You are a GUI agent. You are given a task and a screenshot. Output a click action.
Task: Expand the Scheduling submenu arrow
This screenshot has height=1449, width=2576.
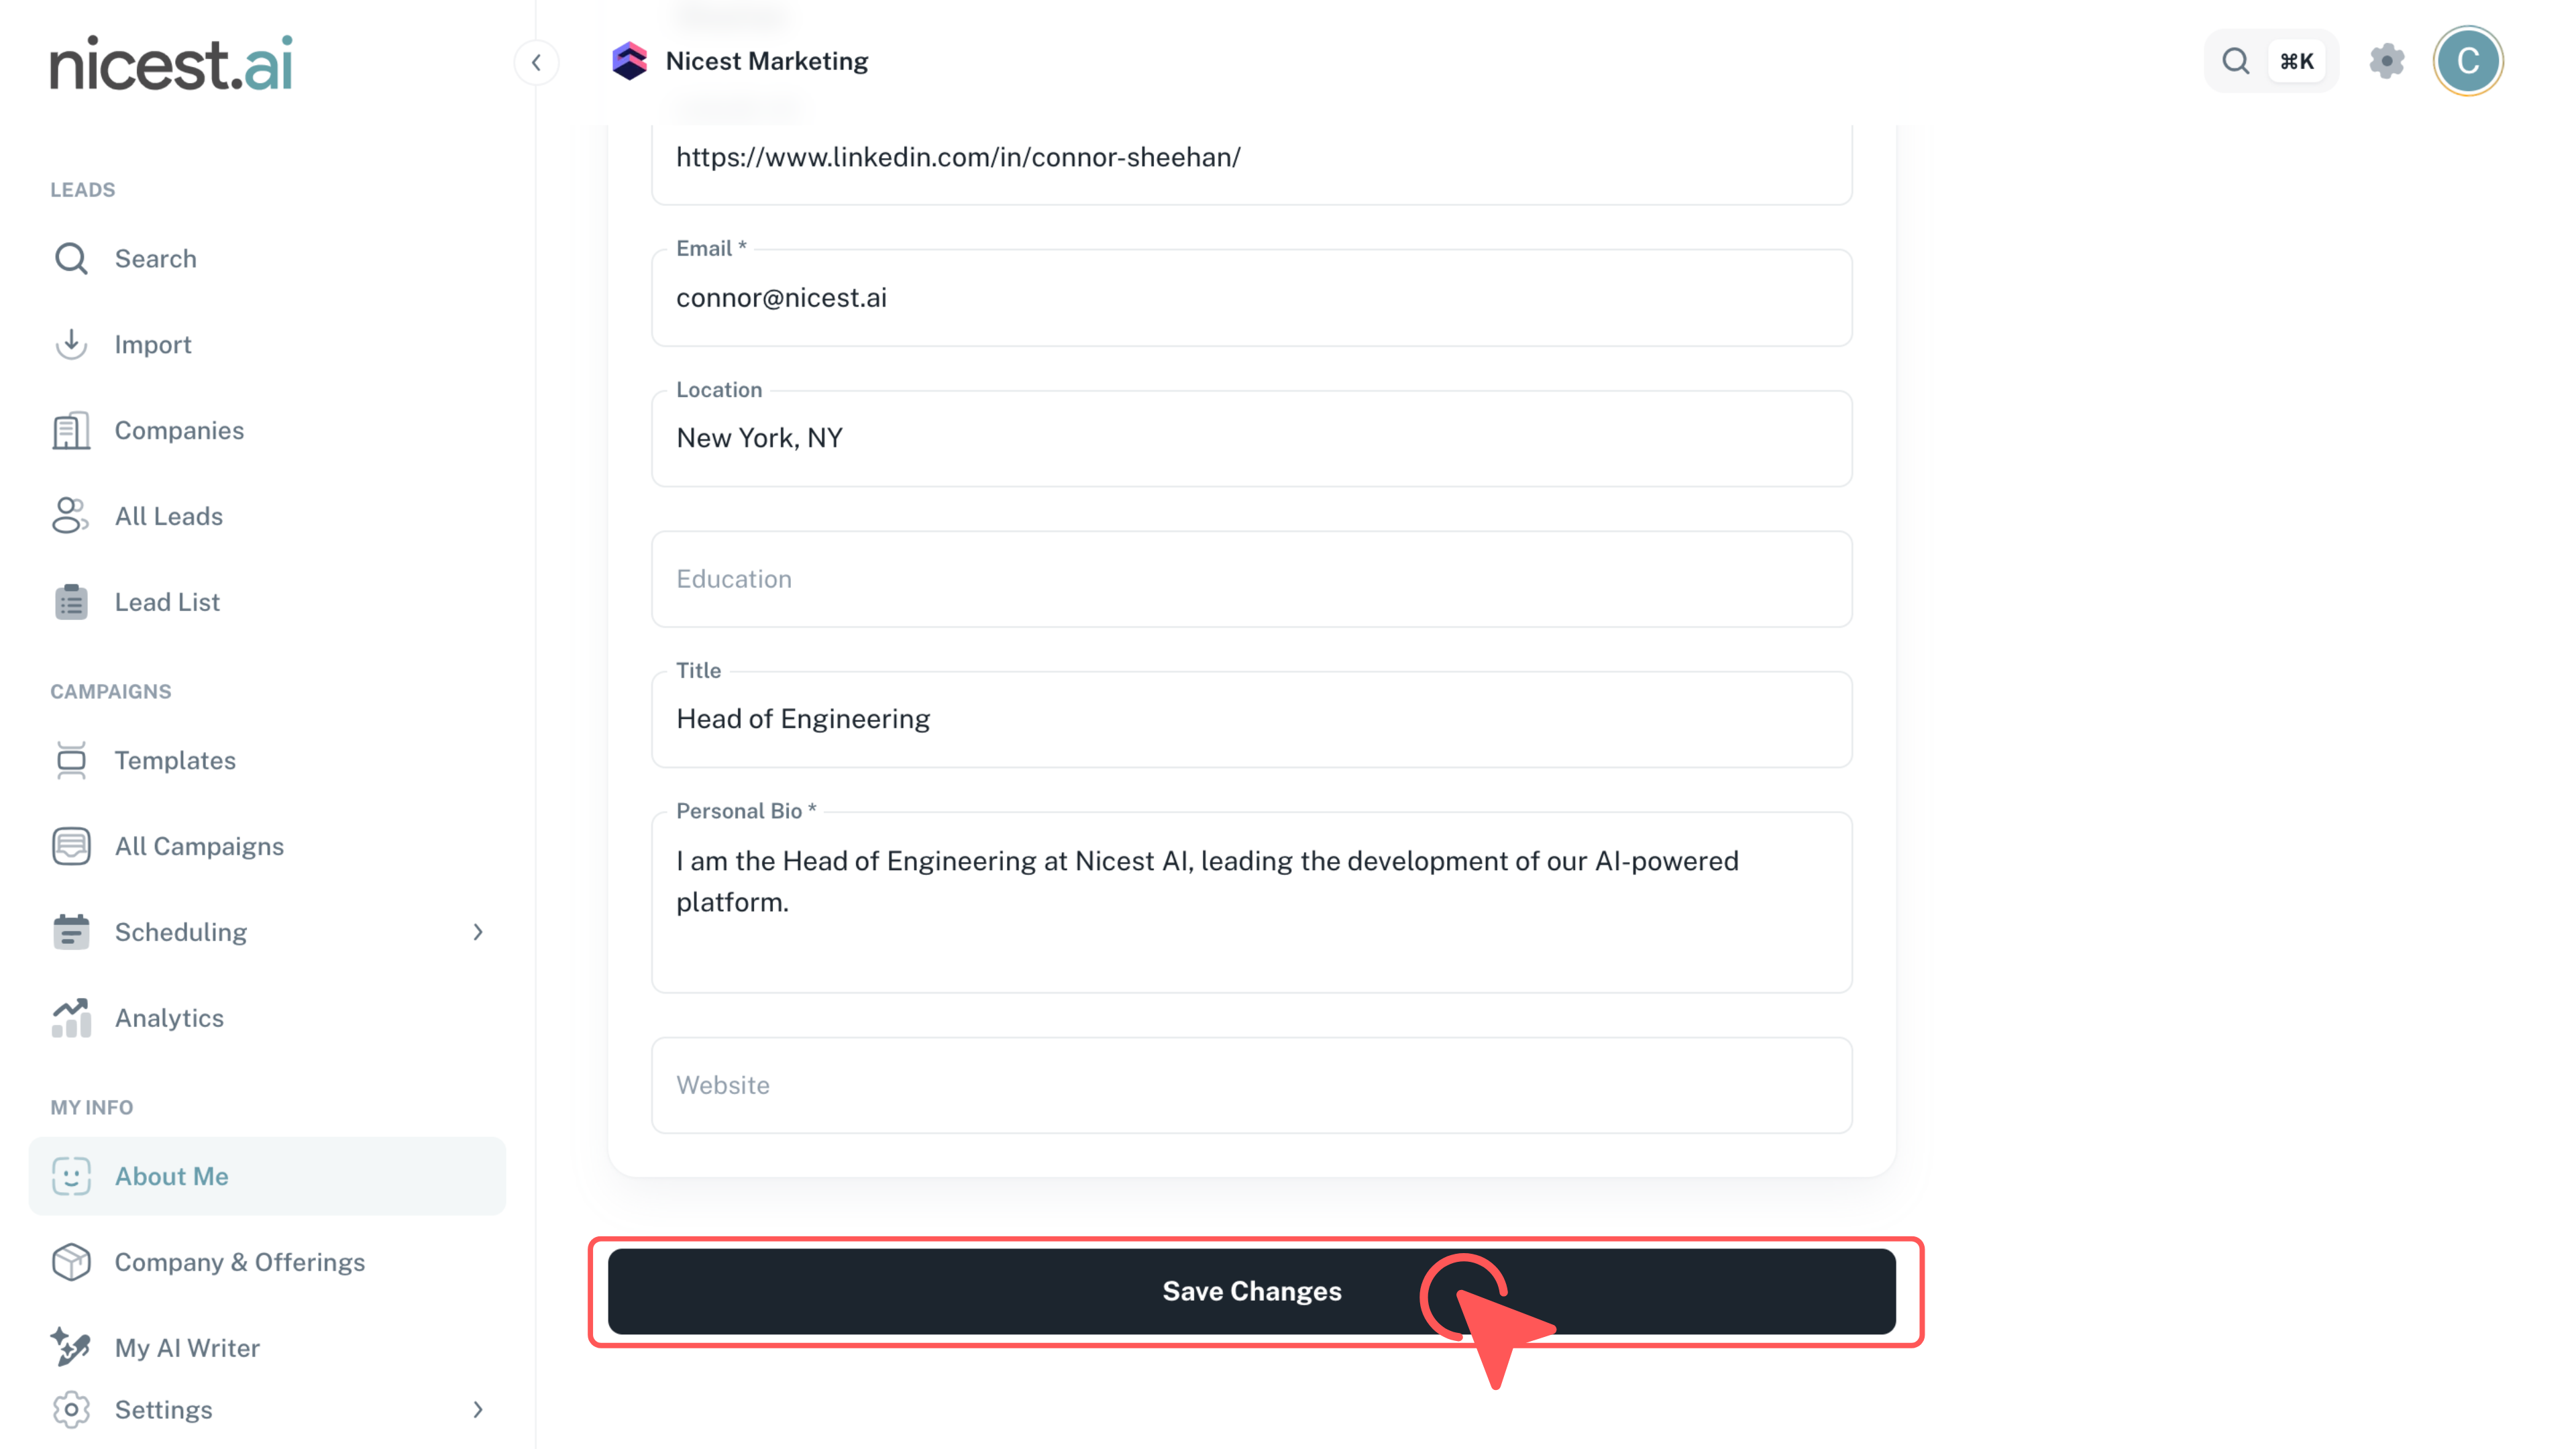[x=478, y=932]
